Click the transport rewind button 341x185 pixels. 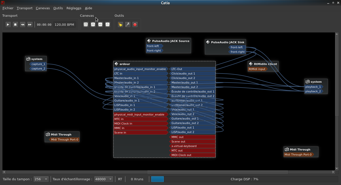[x=23, y=24]
